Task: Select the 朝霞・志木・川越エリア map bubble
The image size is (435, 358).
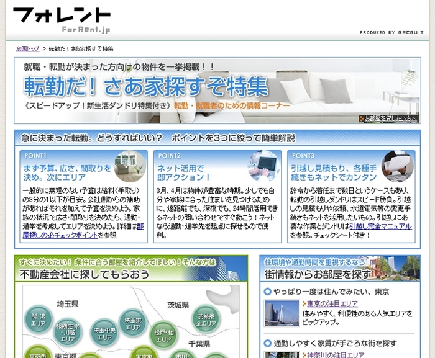Action: click(x=68, y=333)
